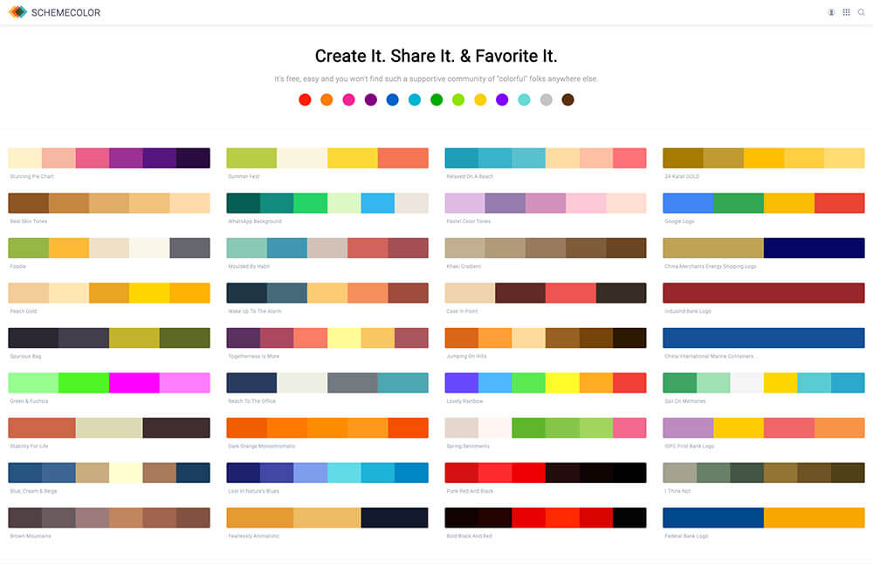Click the 24 Karat GOLD palette strip
The image size is (873, 566).
[764, 158]
